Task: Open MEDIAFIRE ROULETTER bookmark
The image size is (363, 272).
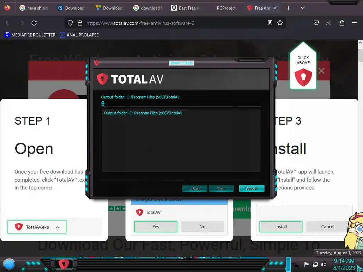Action: (x=30, y=35)
